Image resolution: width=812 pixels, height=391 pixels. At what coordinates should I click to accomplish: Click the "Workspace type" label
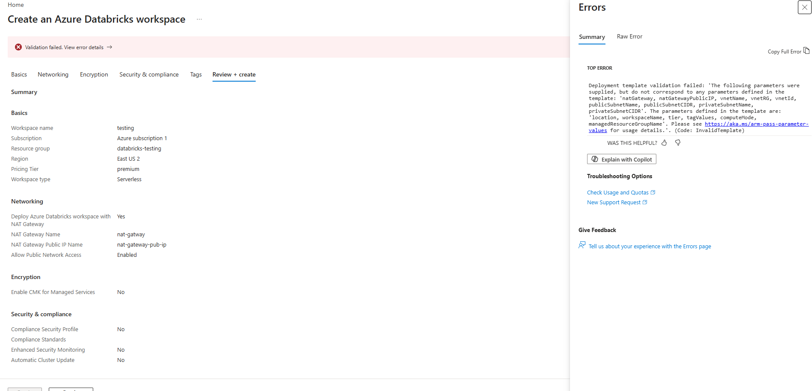[x=31, y=179]
